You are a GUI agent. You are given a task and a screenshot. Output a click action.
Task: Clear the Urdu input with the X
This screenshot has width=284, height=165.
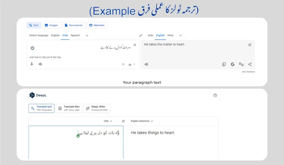click(x=135, y=44)
